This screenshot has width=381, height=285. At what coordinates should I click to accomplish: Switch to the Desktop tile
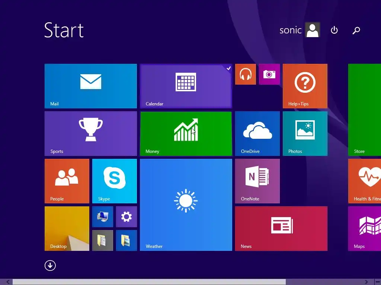67,229
